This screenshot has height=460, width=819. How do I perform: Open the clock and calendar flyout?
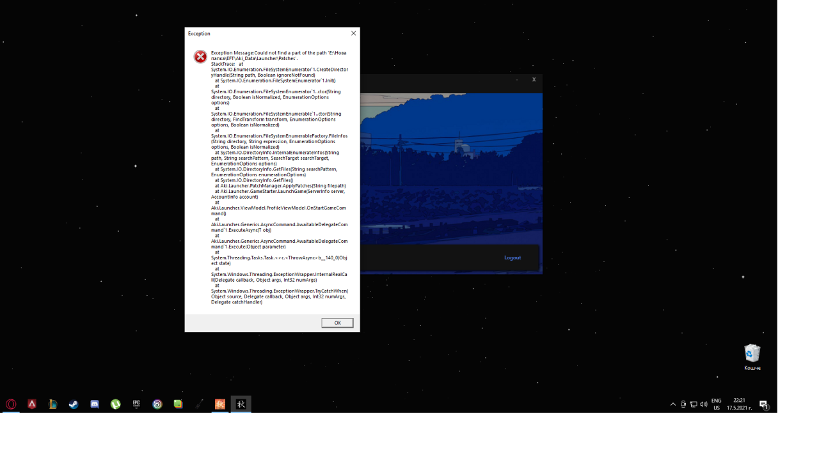(x=739, y=404)
